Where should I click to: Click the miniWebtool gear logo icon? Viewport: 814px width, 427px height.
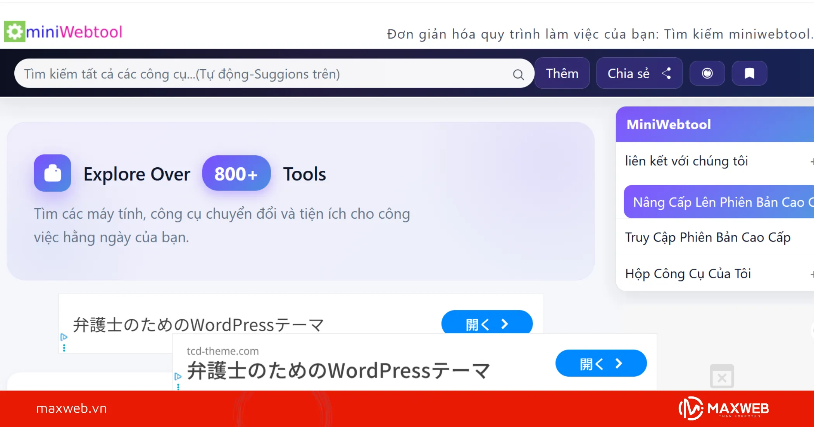click(14, 31)
